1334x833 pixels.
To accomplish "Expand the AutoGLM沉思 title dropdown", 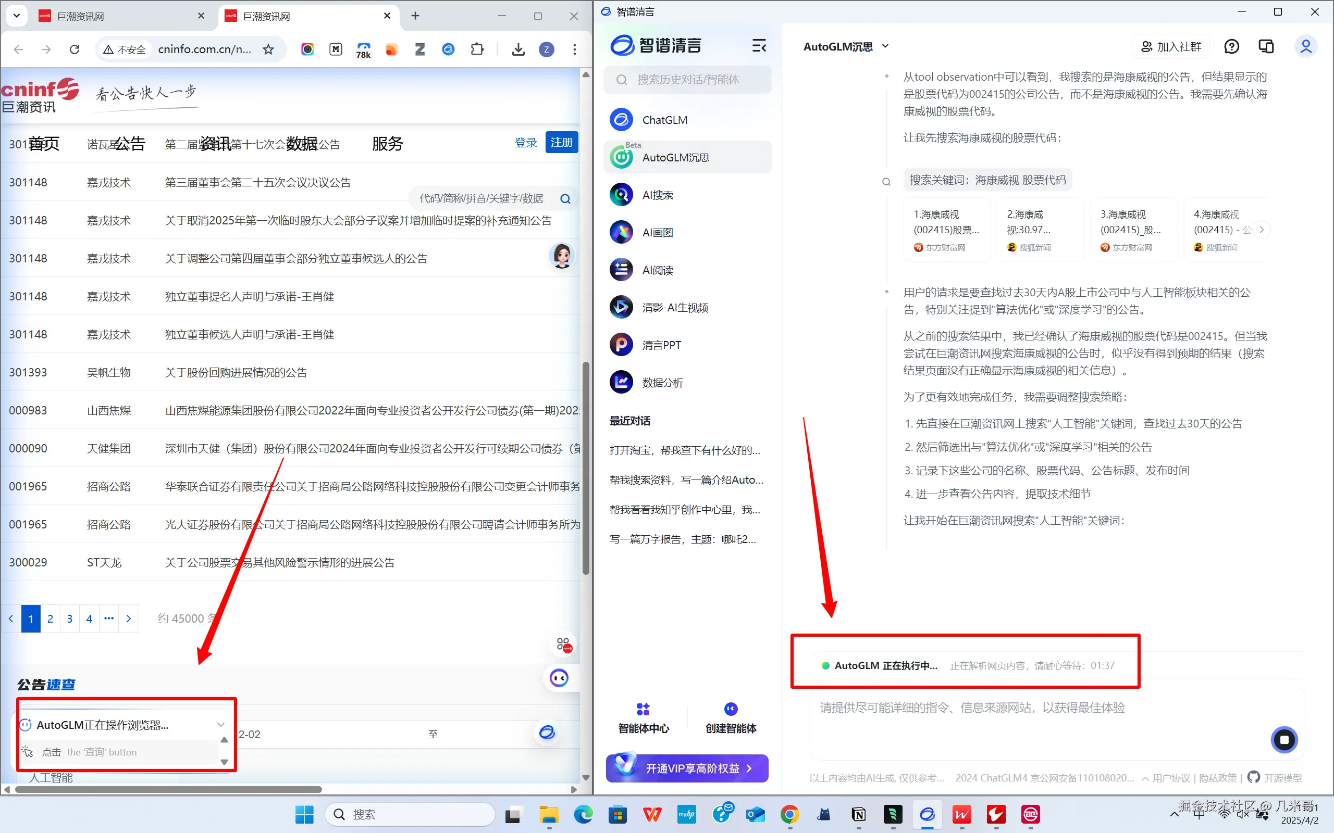I will pyautogui.click(x=885, y=46).
